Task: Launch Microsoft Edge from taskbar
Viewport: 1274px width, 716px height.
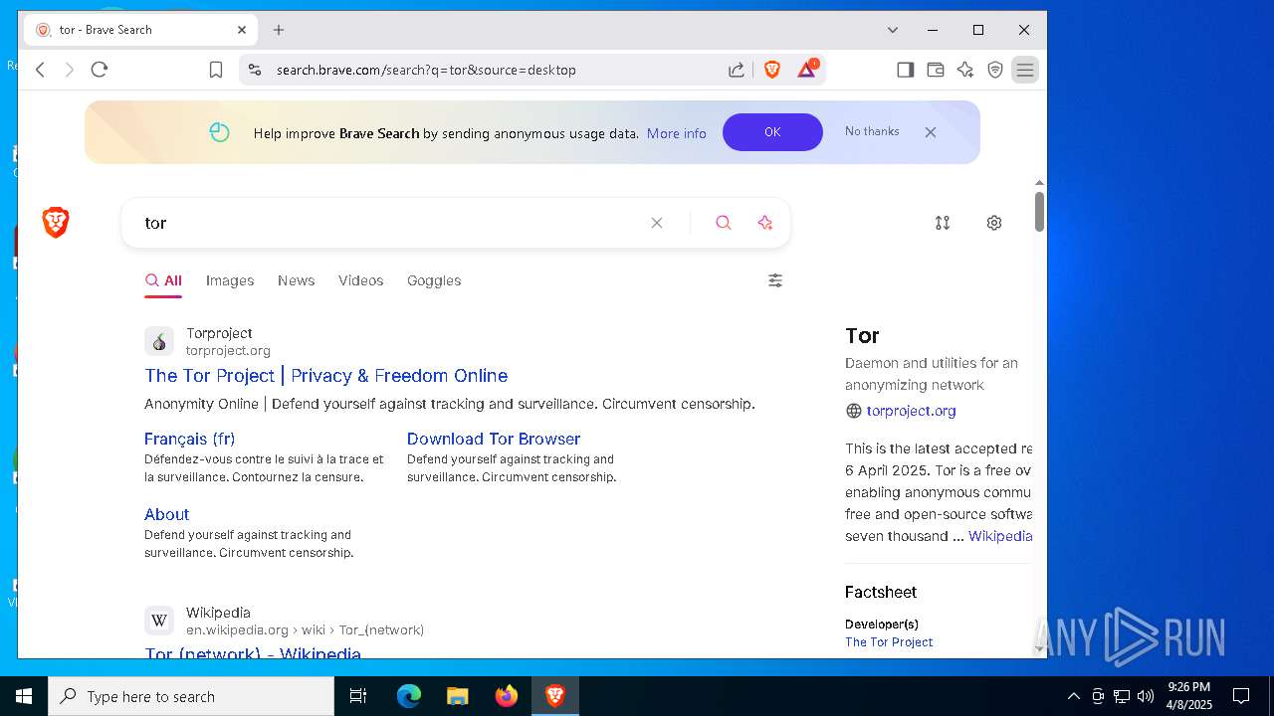Action: tap(409, 696)
